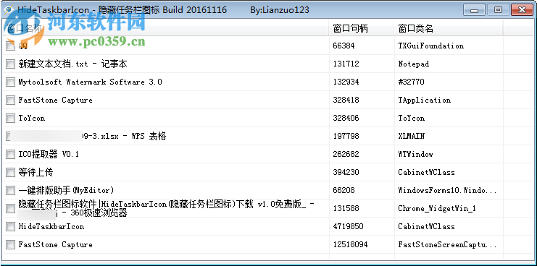
Task: Select the 一键排版助手(MyEditor) window name
Action: [x=66, y=191]
